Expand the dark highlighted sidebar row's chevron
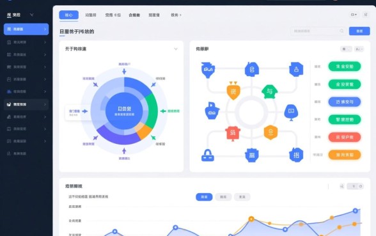 pos(45,104)
